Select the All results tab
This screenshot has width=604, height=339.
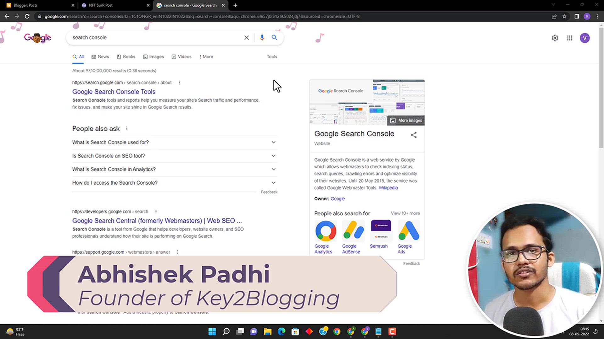coord(78,57)
